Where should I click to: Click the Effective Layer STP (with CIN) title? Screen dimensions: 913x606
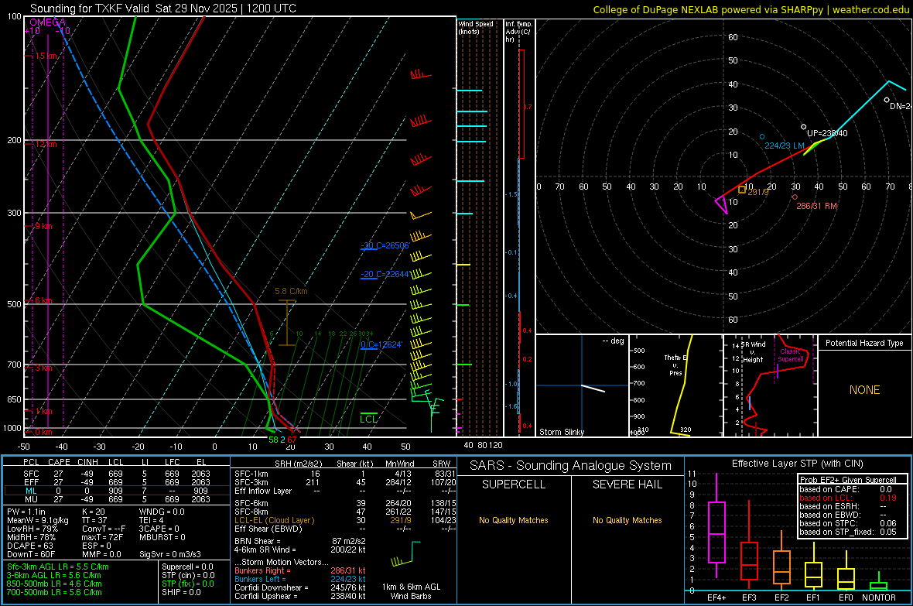coord(797,464)
